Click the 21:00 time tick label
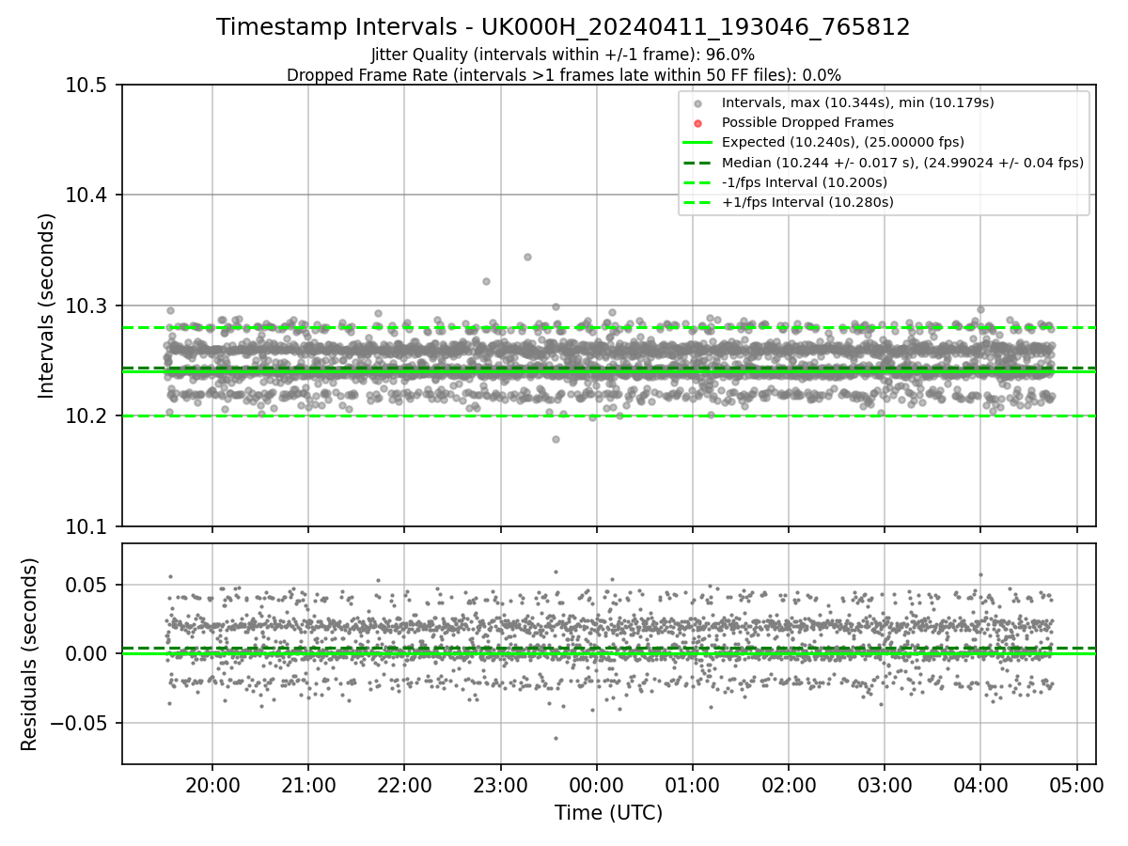Viewport: 1128px width, 846px height. tap(308, 785)
